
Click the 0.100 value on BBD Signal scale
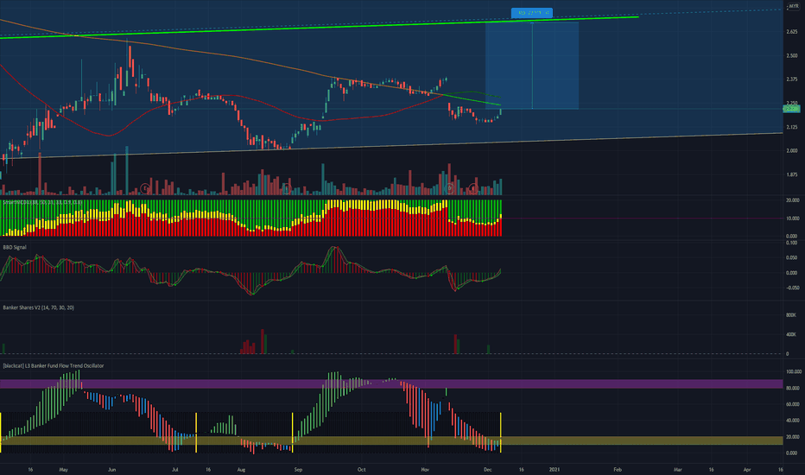[x=791, y=243]
